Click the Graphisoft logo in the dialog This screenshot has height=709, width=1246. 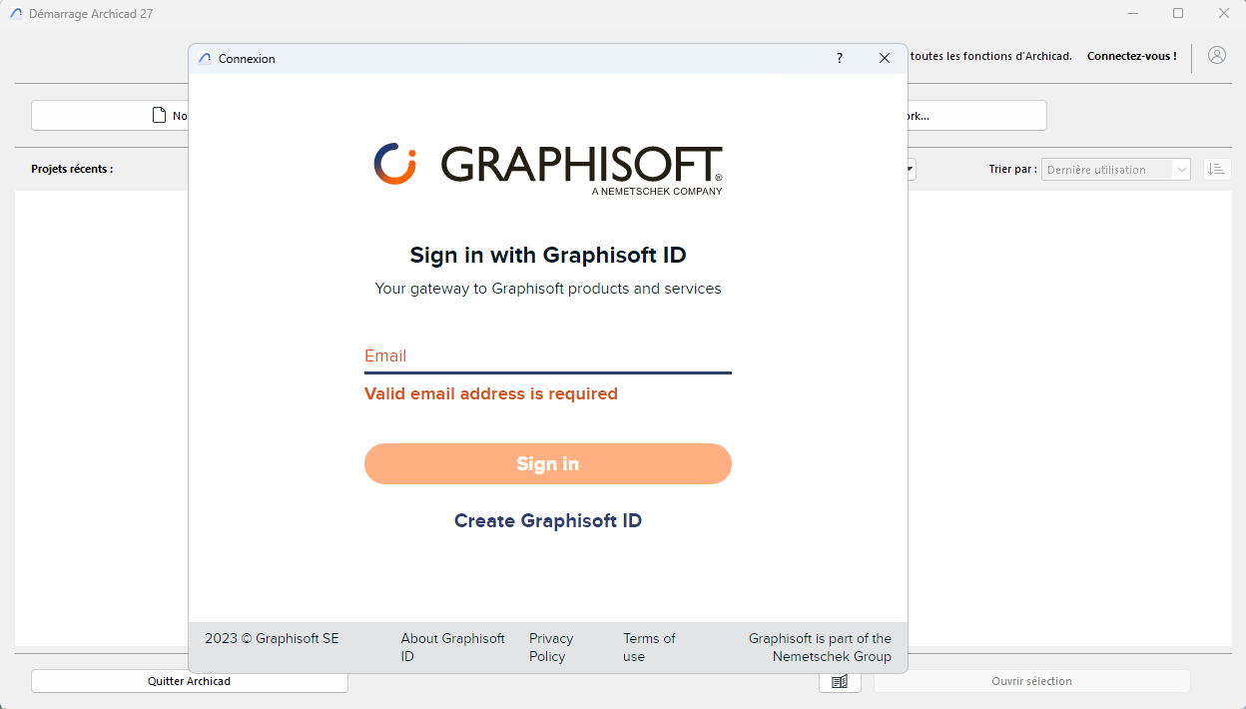tap(548, 169)
